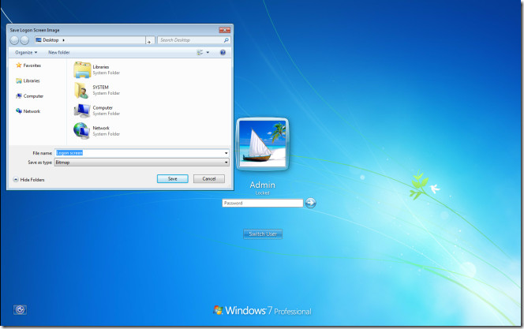Click the 'Libraries' label in the file list

(101, 67)
